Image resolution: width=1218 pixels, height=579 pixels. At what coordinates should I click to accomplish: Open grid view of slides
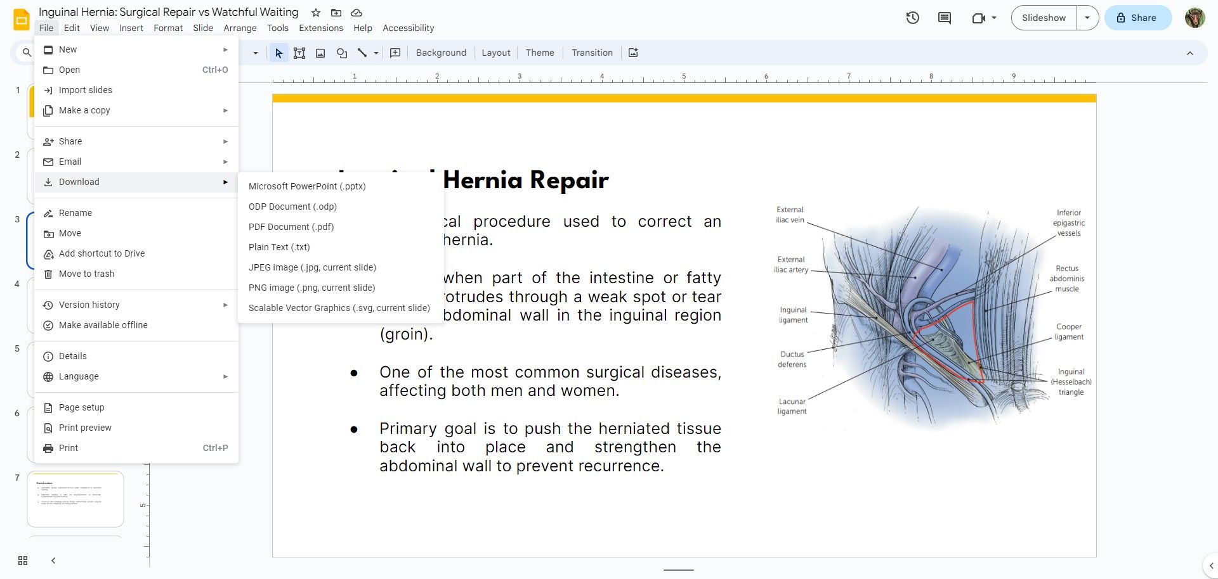click(x=23, y=560)
